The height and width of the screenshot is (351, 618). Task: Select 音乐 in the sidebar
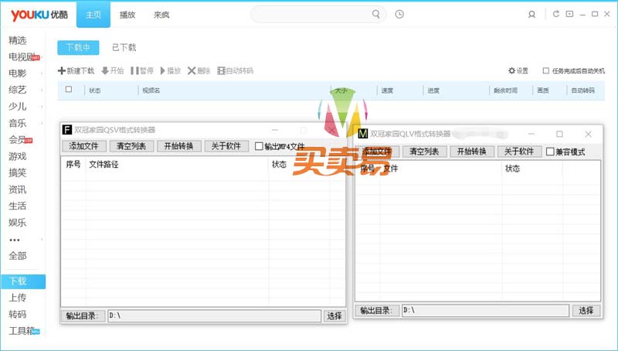pos(18,123)
